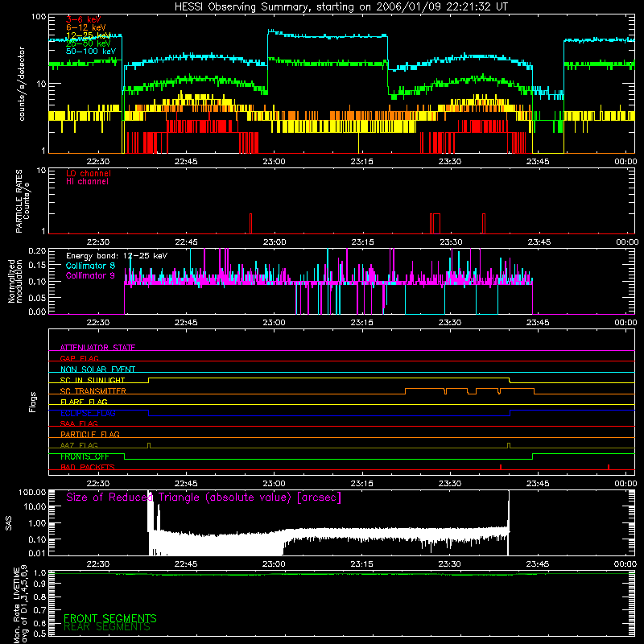
Task: Select the Collimator 8 legend entry
Action: [90, 266]
